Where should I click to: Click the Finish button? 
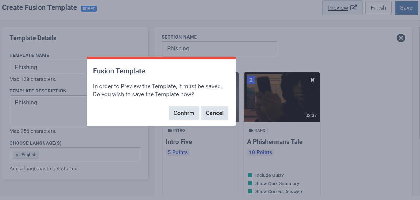point(378,8)
